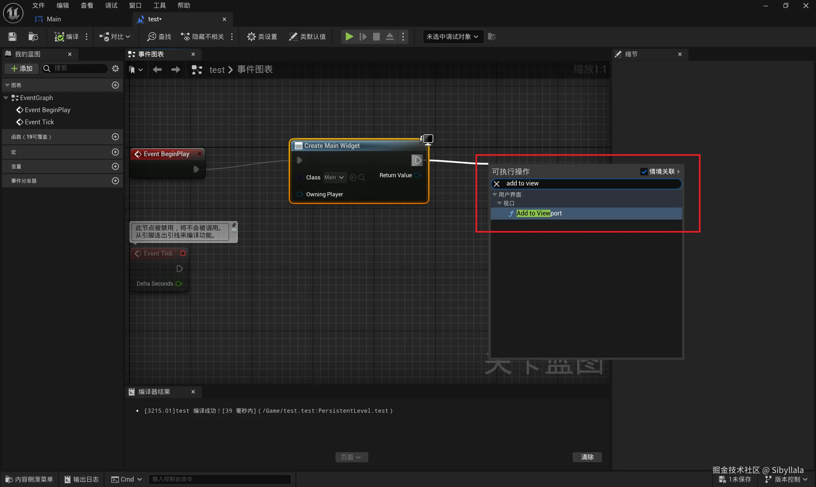Open the 工具 menu
The height and width of the screenshot is (487, 816).
[x=159, y=5]
